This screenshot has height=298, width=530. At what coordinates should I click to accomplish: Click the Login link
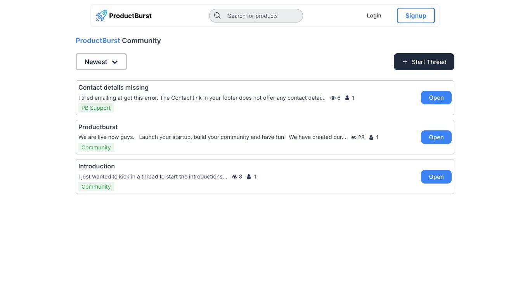coord(374,16)
